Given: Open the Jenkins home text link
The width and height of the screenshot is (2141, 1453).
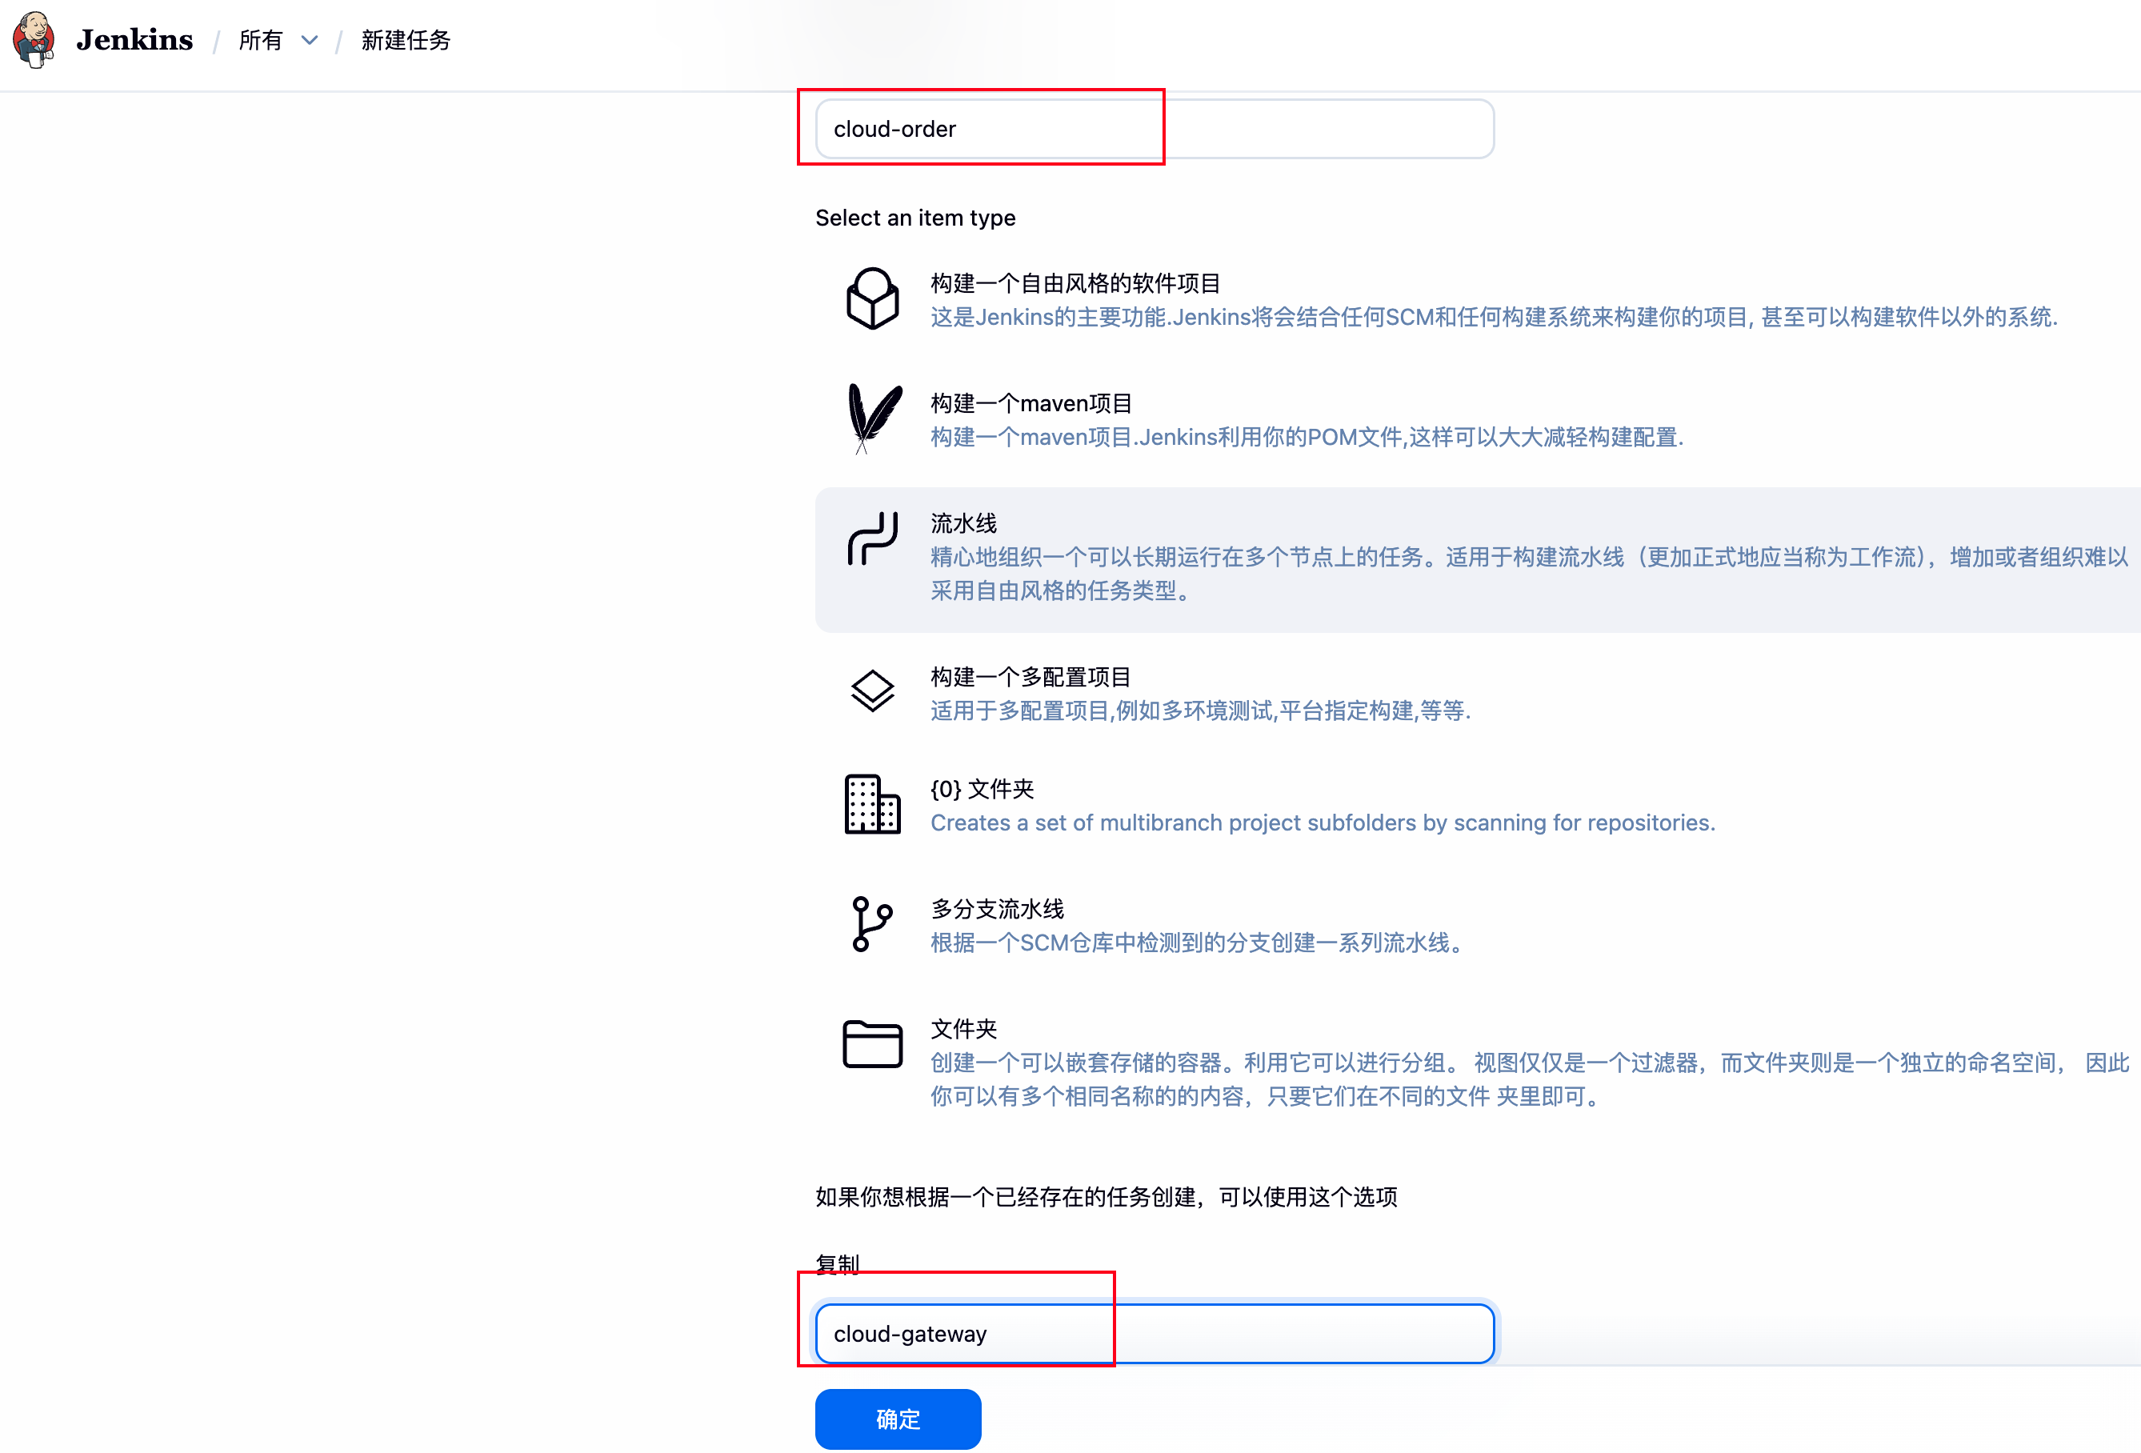Looking at the screenshot, I should [x=134, y=40].
